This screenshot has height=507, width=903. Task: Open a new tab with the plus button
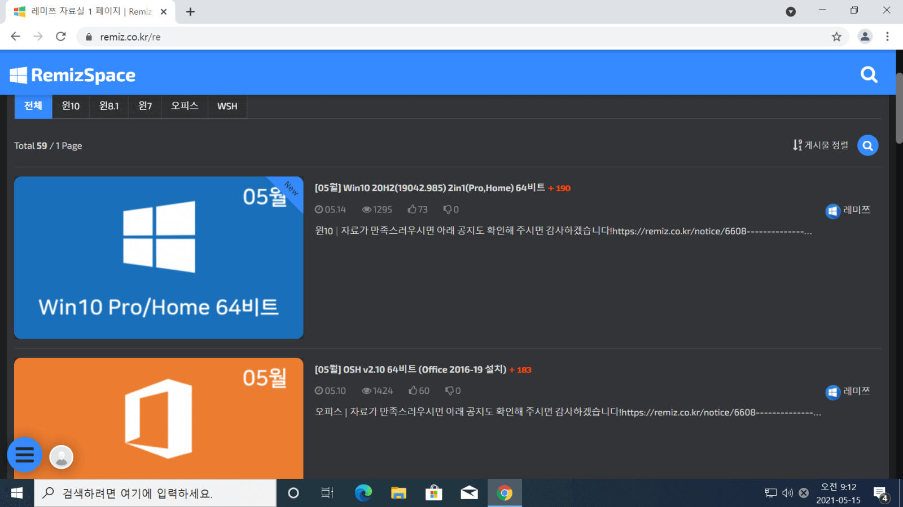pyautogui.click(x=190, y=12)
